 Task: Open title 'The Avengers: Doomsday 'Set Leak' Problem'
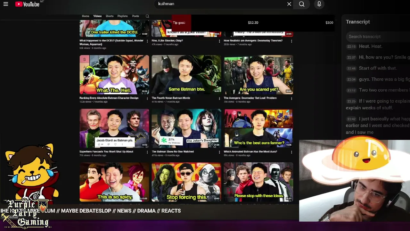tap(250, 98)
